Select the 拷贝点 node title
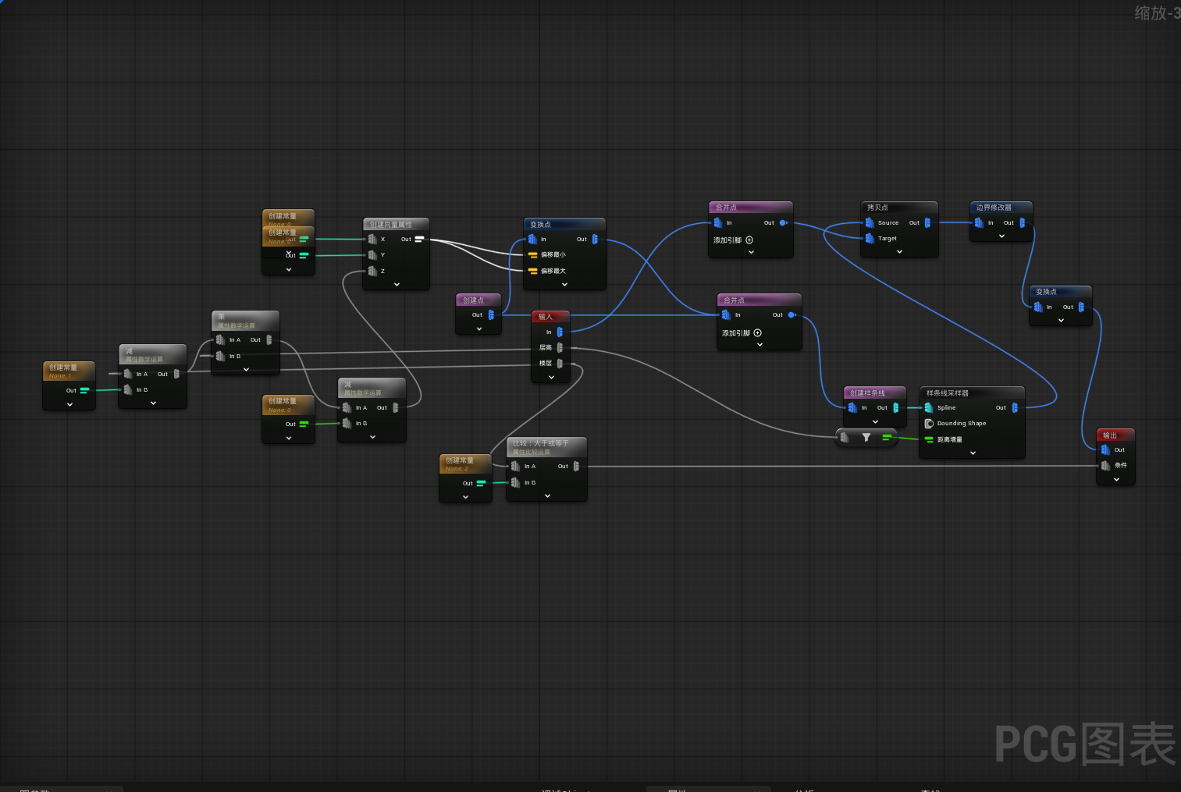This screenshot has height=792, width=1181. (877, 208)
